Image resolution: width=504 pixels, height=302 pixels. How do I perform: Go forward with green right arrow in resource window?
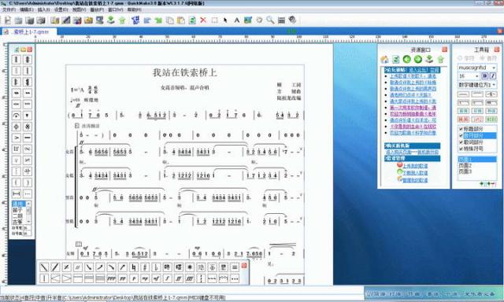pyautogui.click(x=418, y=59)
